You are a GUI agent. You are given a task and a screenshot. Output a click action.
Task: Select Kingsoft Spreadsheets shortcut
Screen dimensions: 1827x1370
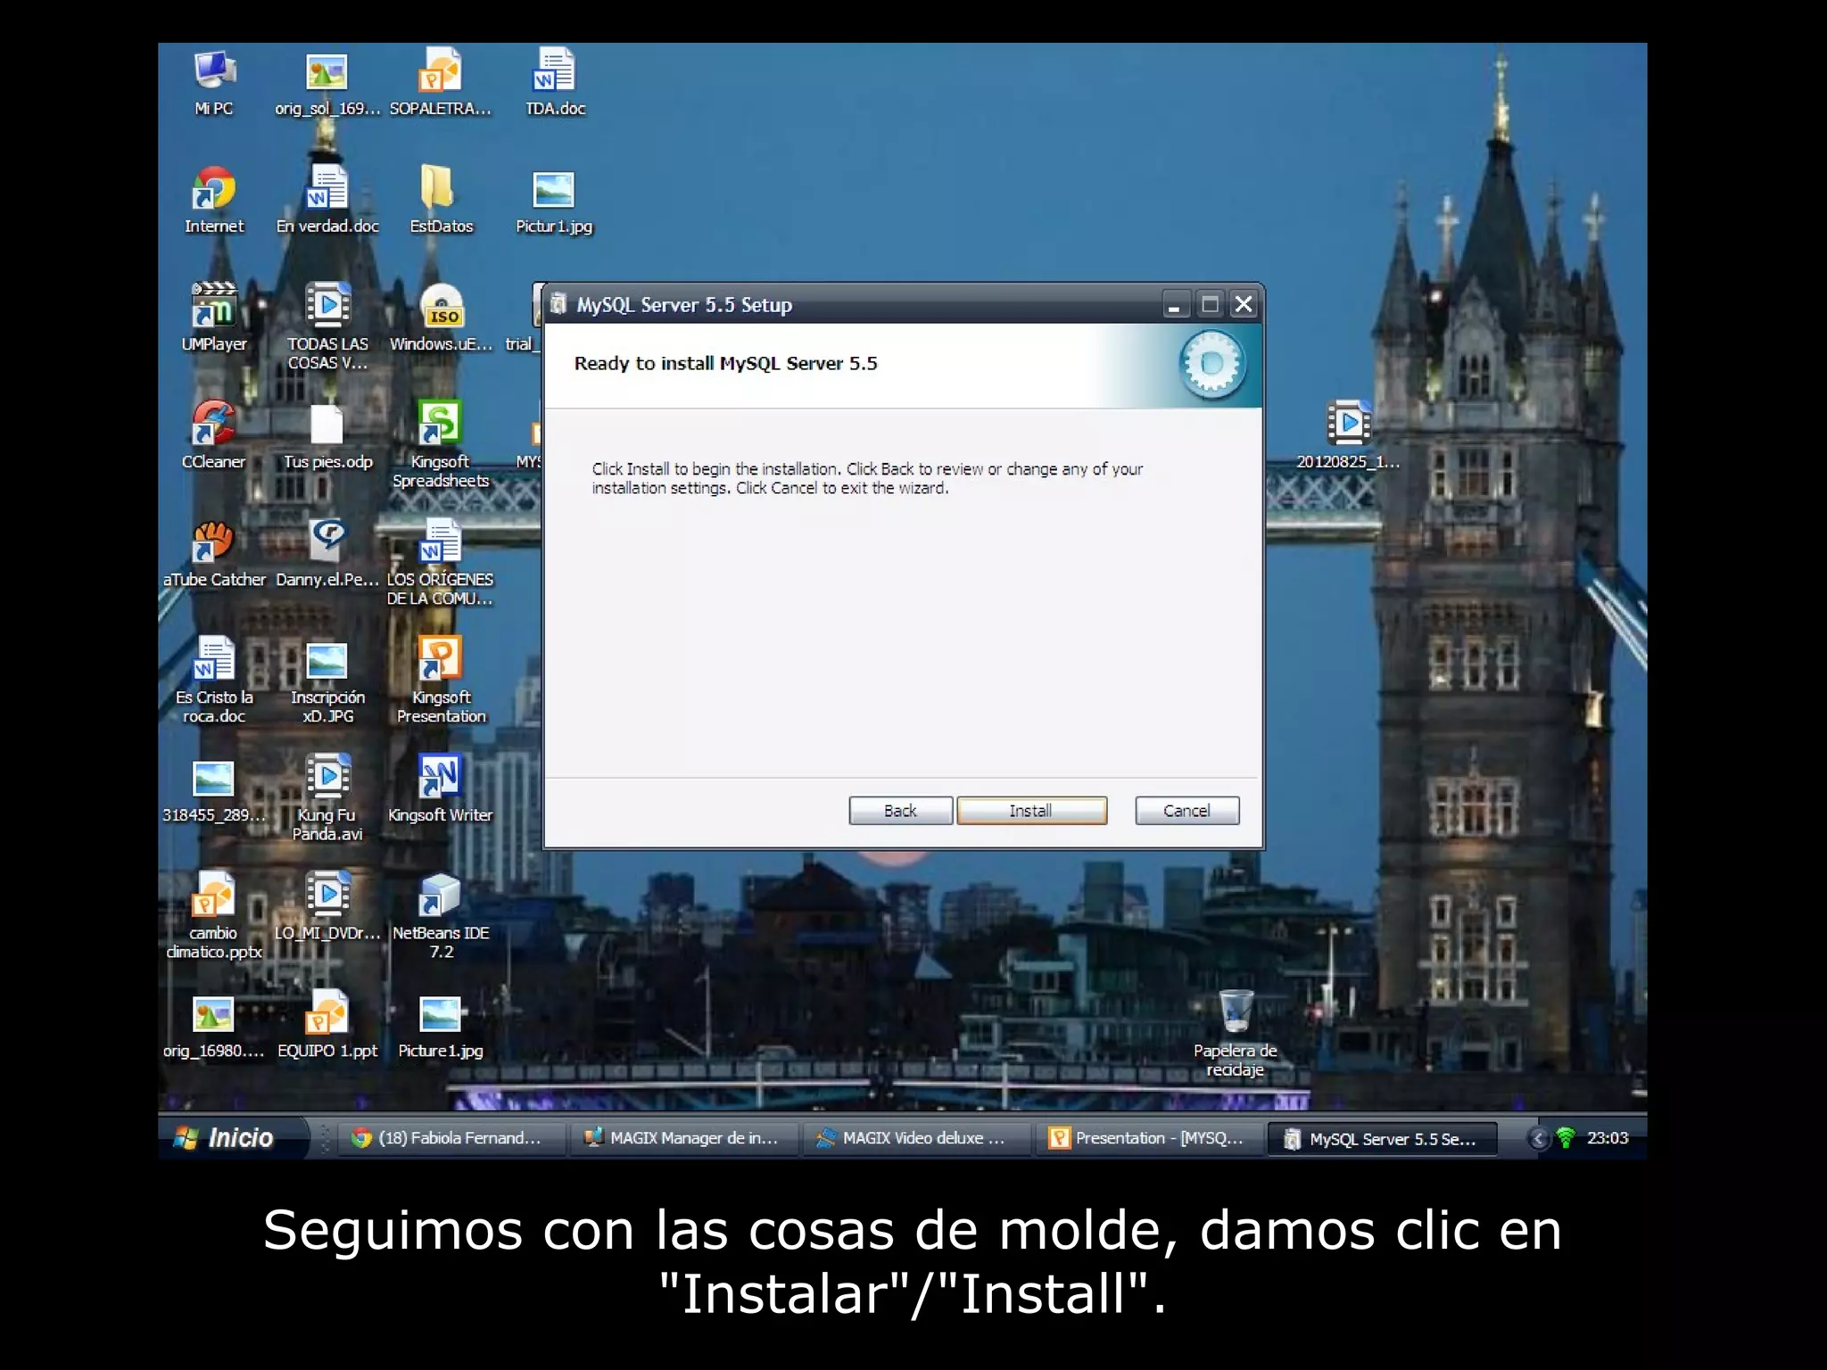(x=441, y=444)
